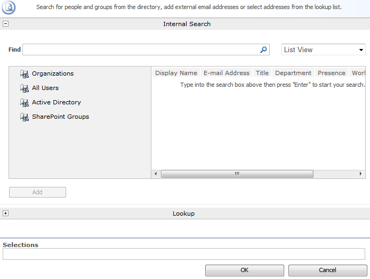Sort by Display Name column header
The image size is (370, 279).
click(x=176, y=73)
